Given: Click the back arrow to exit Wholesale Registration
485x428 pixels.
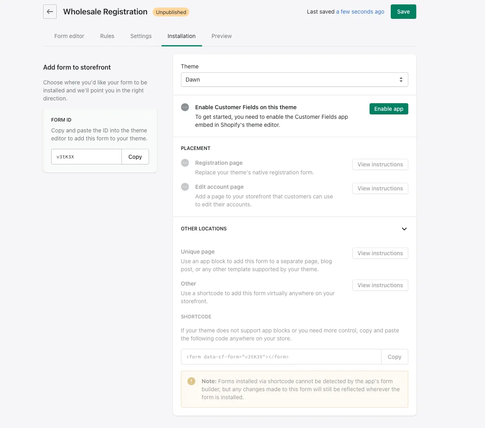Looking at the screenshot, I should pos(50,12).
